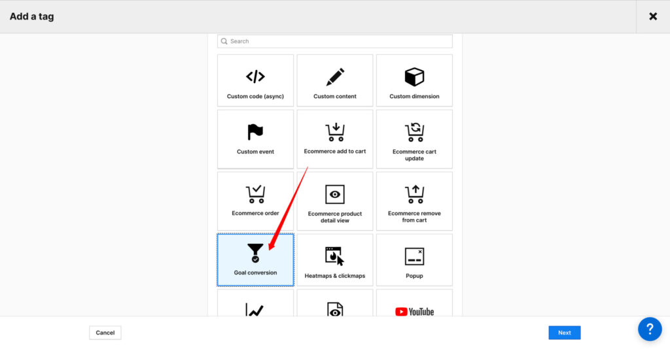Pick the Heatmaps & clickmaps icon

point(335,256)
